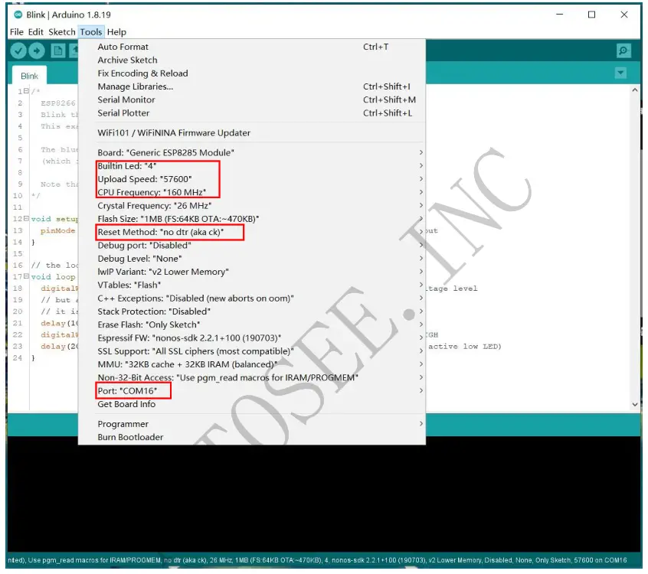Click the editor vertical scrollbar

[634, 230]
